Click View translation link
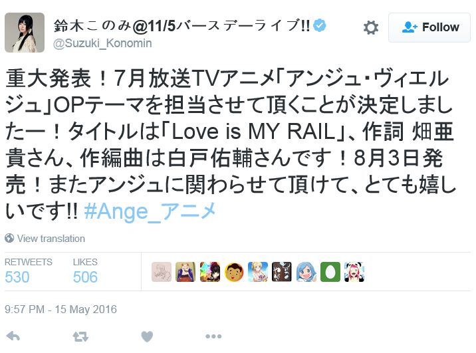The image size is (476, 353). point(51,239)
